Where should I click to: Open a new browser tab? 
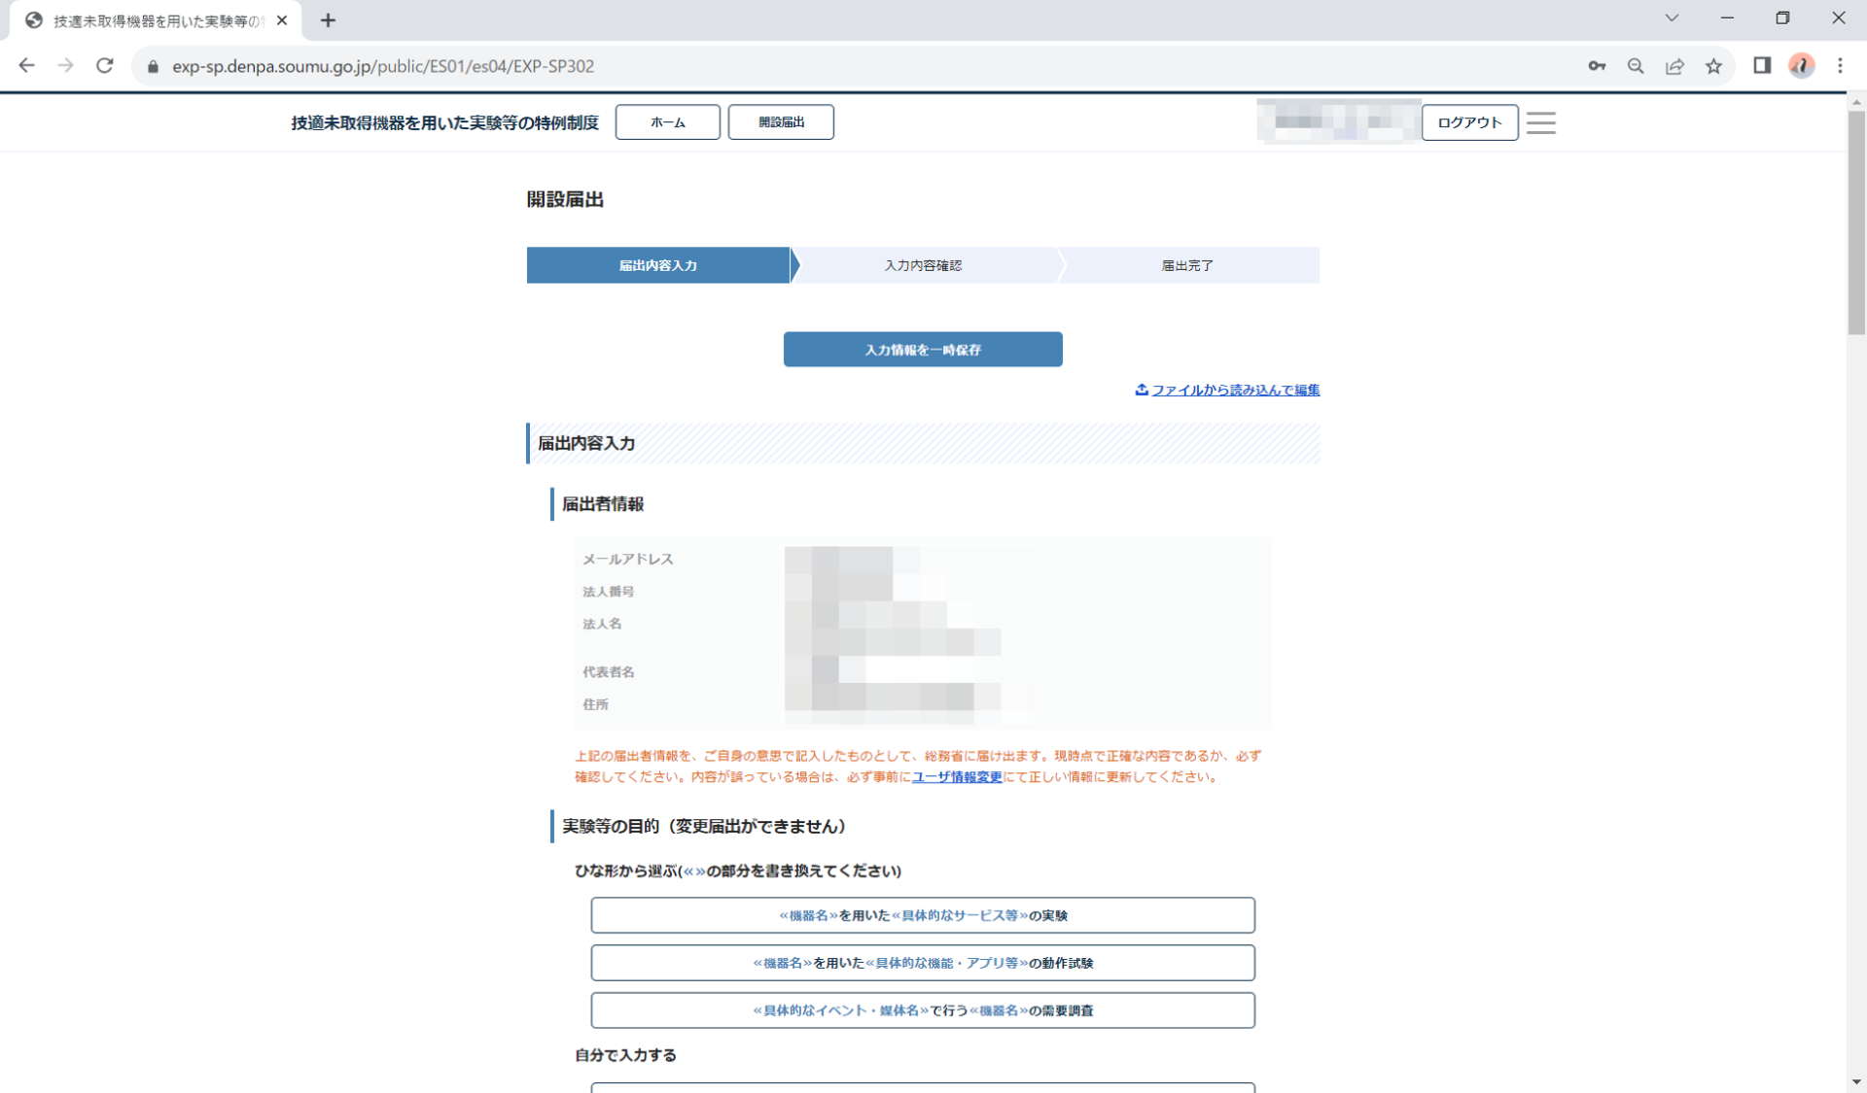tap(328, 20)
